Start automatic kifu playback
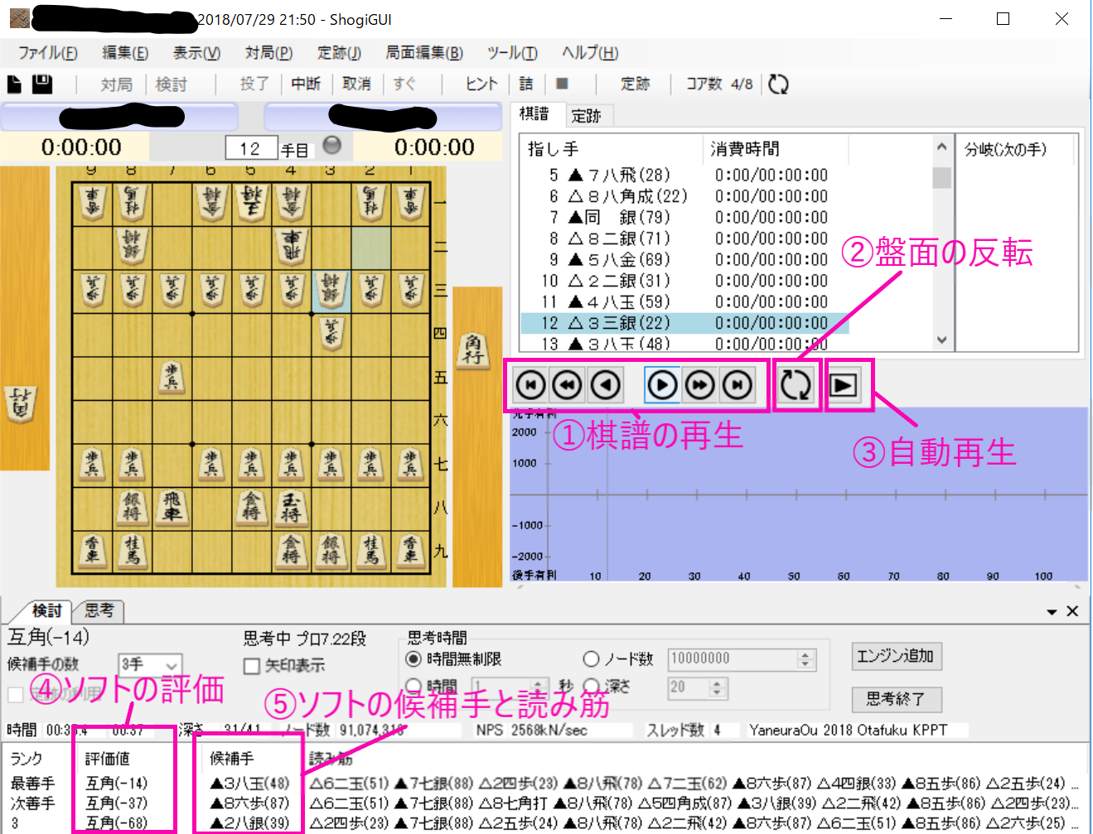1093x834 pixels. pyautogui.click(x=844, y=385)
